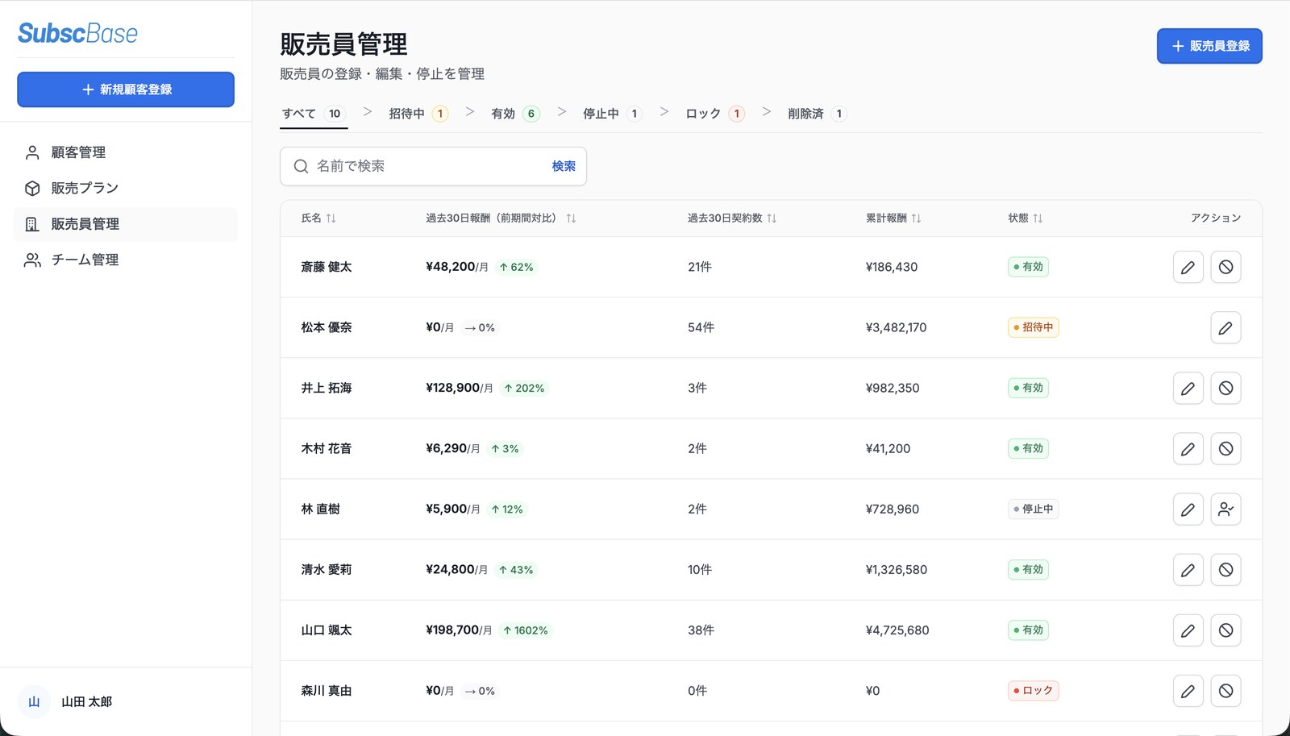Click the ban icon for 森川 真由
1290x736 pixels.
tap(1225, 690)
